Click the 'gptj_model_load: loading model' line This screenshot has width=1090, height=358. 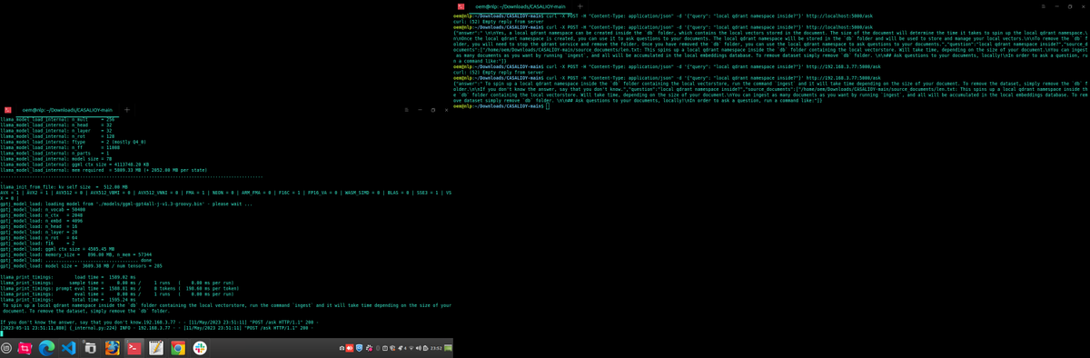tap(126, 204)
